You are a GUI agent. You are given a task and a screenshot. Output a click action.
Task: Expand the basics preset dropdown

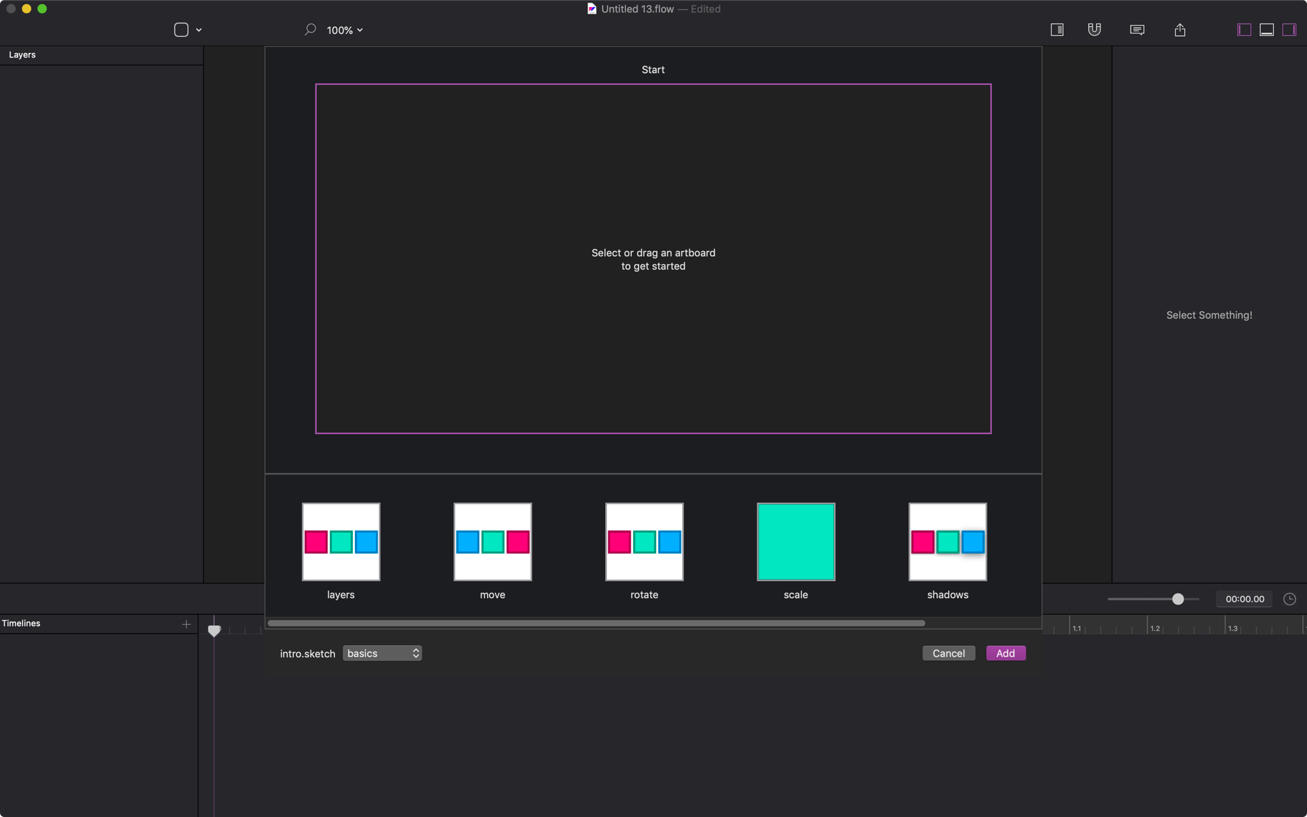[x=381, y=653]
